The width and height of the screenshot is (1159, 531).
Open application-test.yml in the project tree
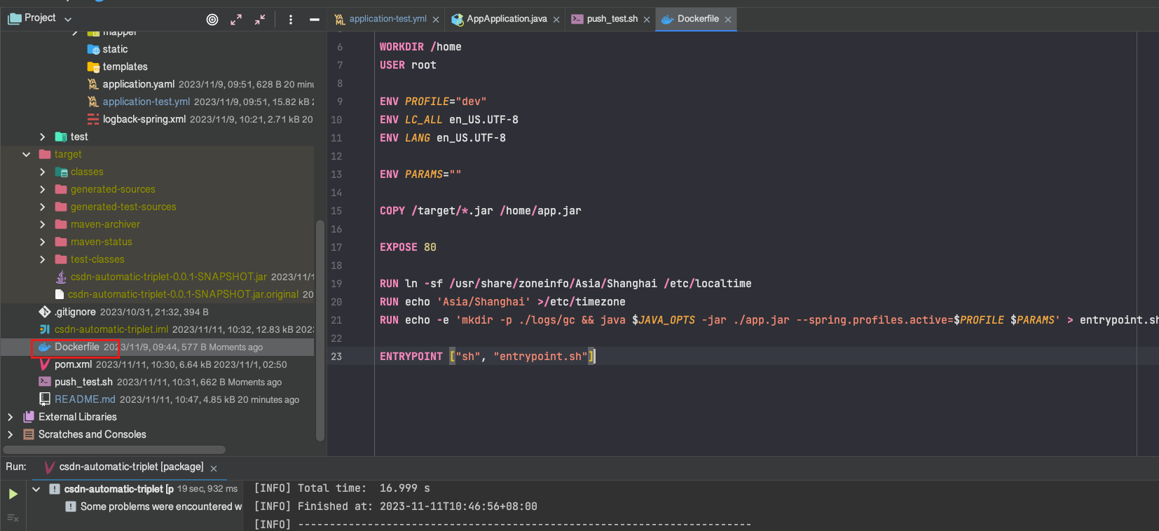tap(146, 102)
